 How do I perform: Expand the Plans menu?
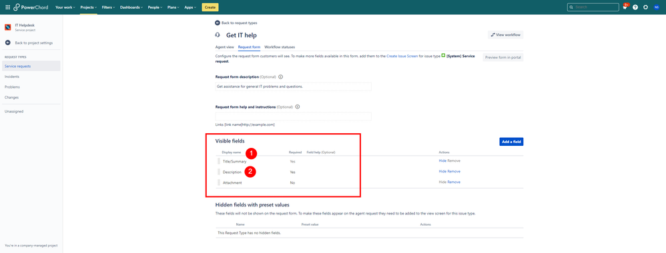(x=174, y=7)
